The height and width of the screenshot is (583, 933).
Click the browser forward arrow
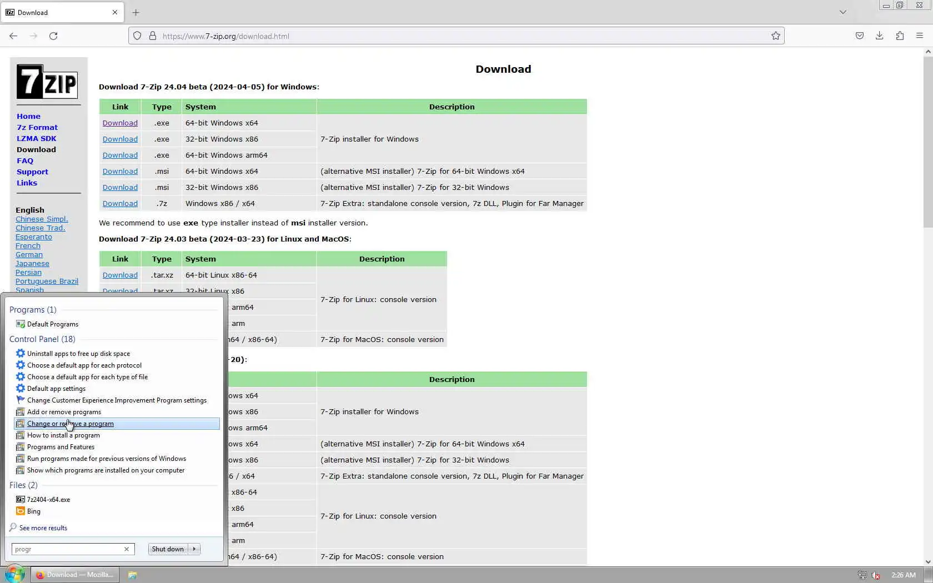(33, 36)
